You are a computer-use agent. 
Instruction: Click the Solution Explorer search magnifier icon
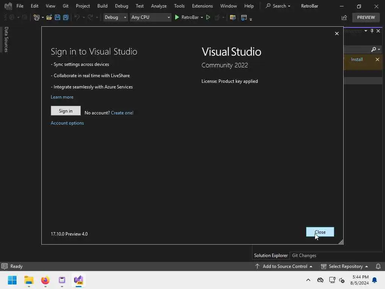[x=374, y=49]
